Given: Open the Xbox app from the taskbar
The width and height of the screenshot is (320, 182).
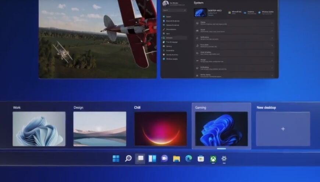Looking at the screenshot, I should point(213,158).
